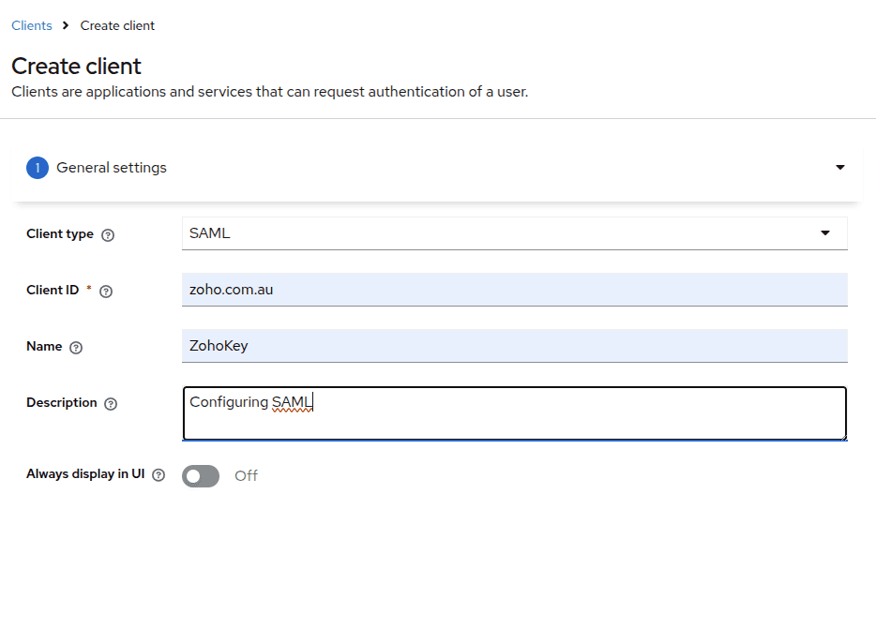Enable the Always display in UI switch

(201, 476)
